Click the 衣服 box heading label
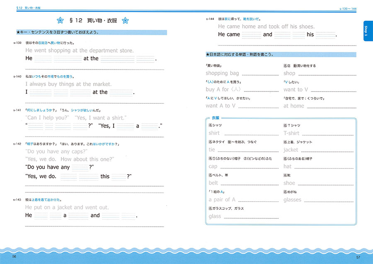 (x=216, y=118)
